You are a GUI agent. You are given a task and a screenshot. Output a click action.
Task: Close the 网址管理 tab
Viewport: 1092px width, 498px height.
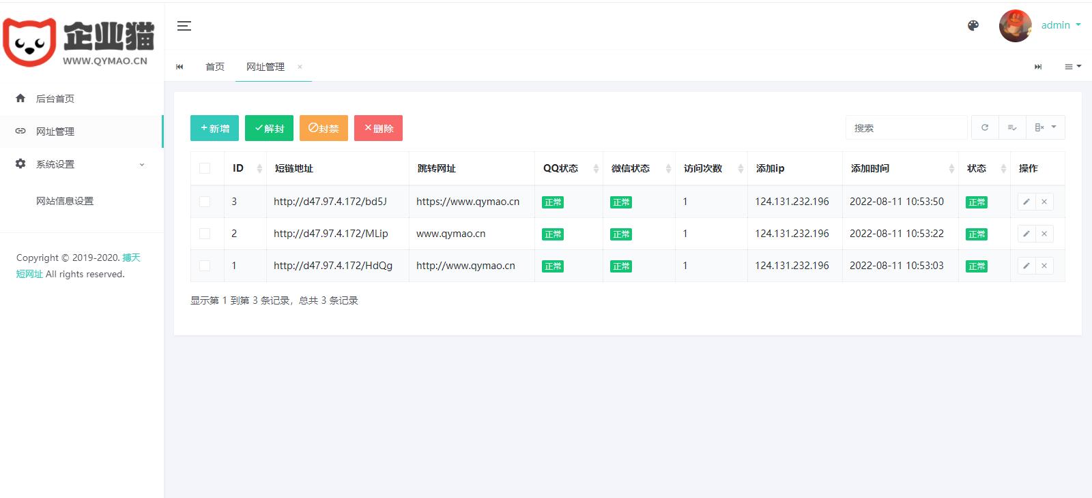[300, 67]
